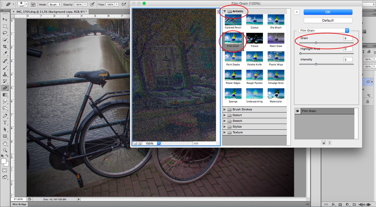Hide the Film Grain effect with the eye toggle
This screenshot has width=376, height=207.
(x=298, y=111)
